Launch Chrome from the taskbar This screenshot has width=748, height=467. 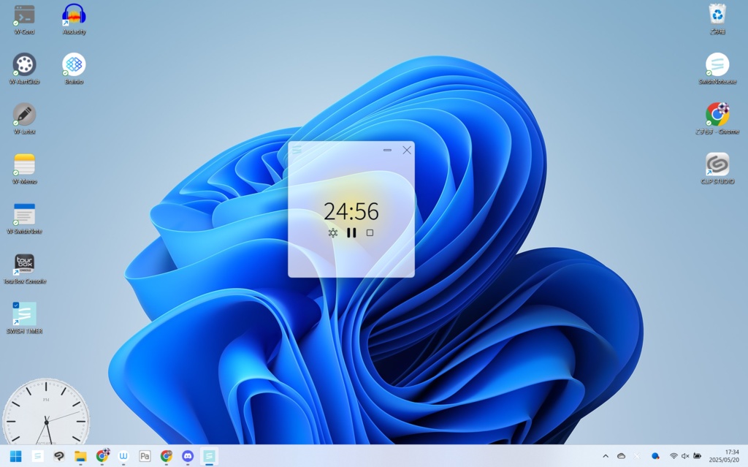tap(167, 457)
